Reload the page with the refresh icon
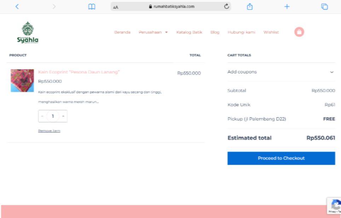Viewport: 341px width, 218px height. (x=227, y=6)
